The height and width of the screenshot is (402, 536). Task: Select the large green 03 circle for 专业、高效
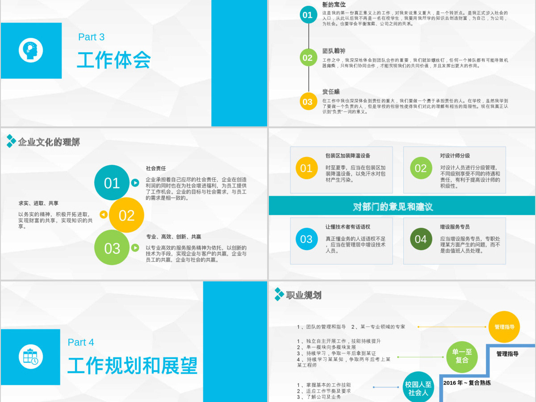tap(112, 247)
